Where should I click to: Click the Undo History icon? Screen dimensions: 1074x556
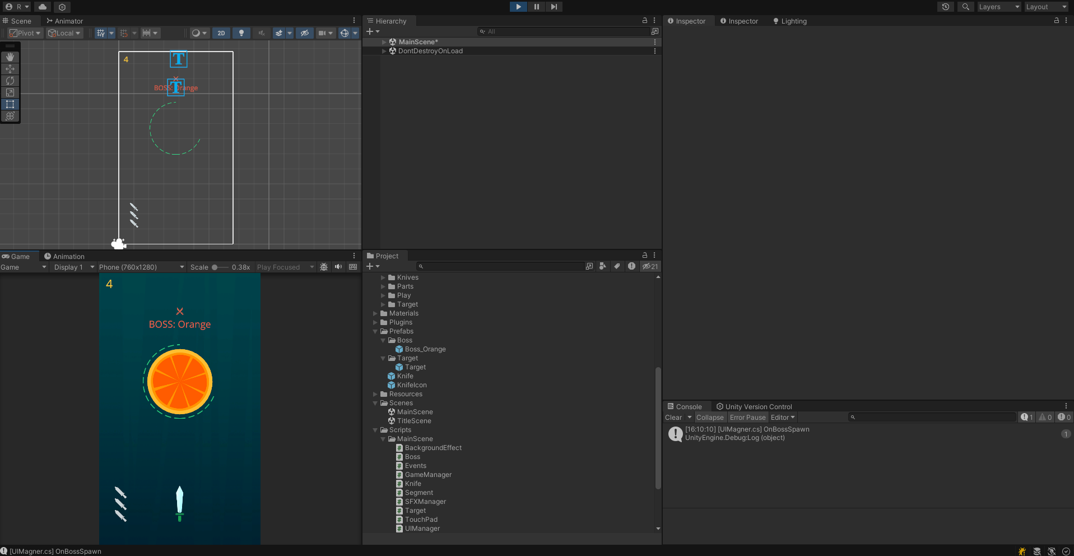(946, 7)
